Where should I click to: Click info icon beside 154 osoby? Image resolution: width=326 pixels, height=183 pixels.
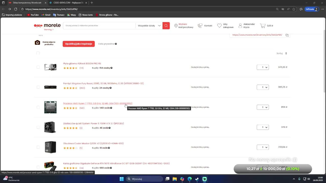coord(112,68)
